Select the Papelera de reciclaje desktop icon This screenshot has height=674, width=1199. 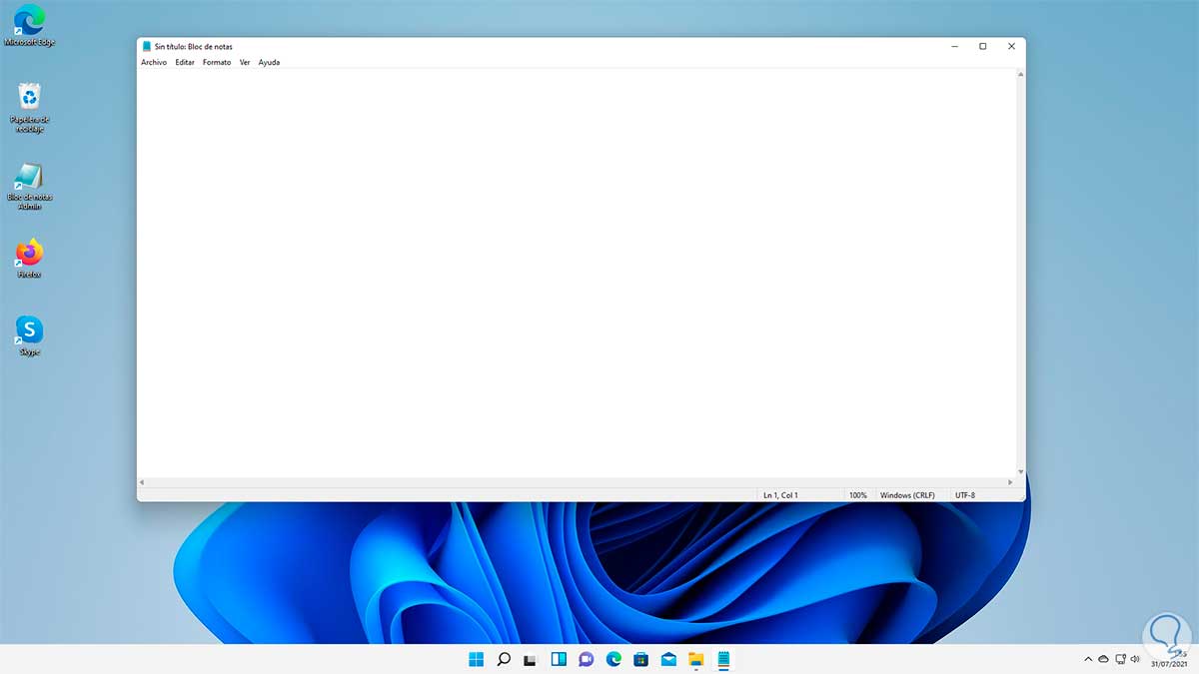(30, 107)
